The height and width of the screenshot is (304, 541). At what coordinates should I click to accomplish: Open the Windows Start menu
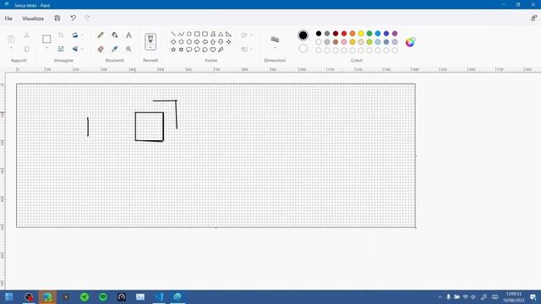tap(9, 296)
